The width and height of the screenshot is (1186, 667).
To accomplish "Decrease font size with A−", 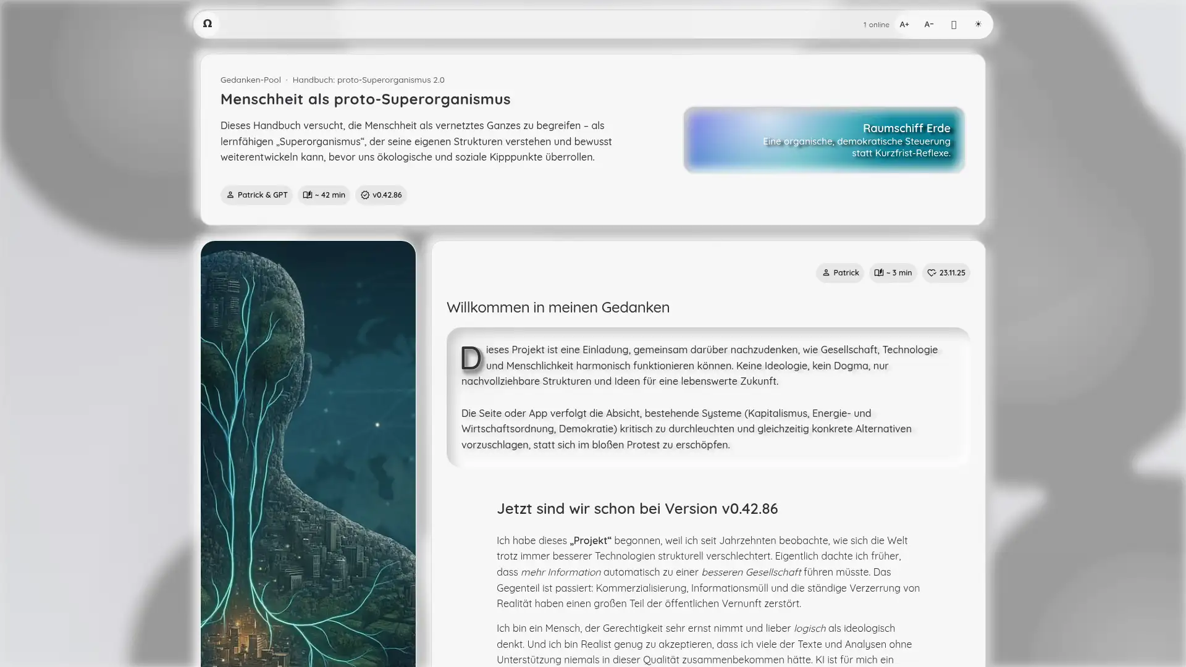I will [929, 25].
